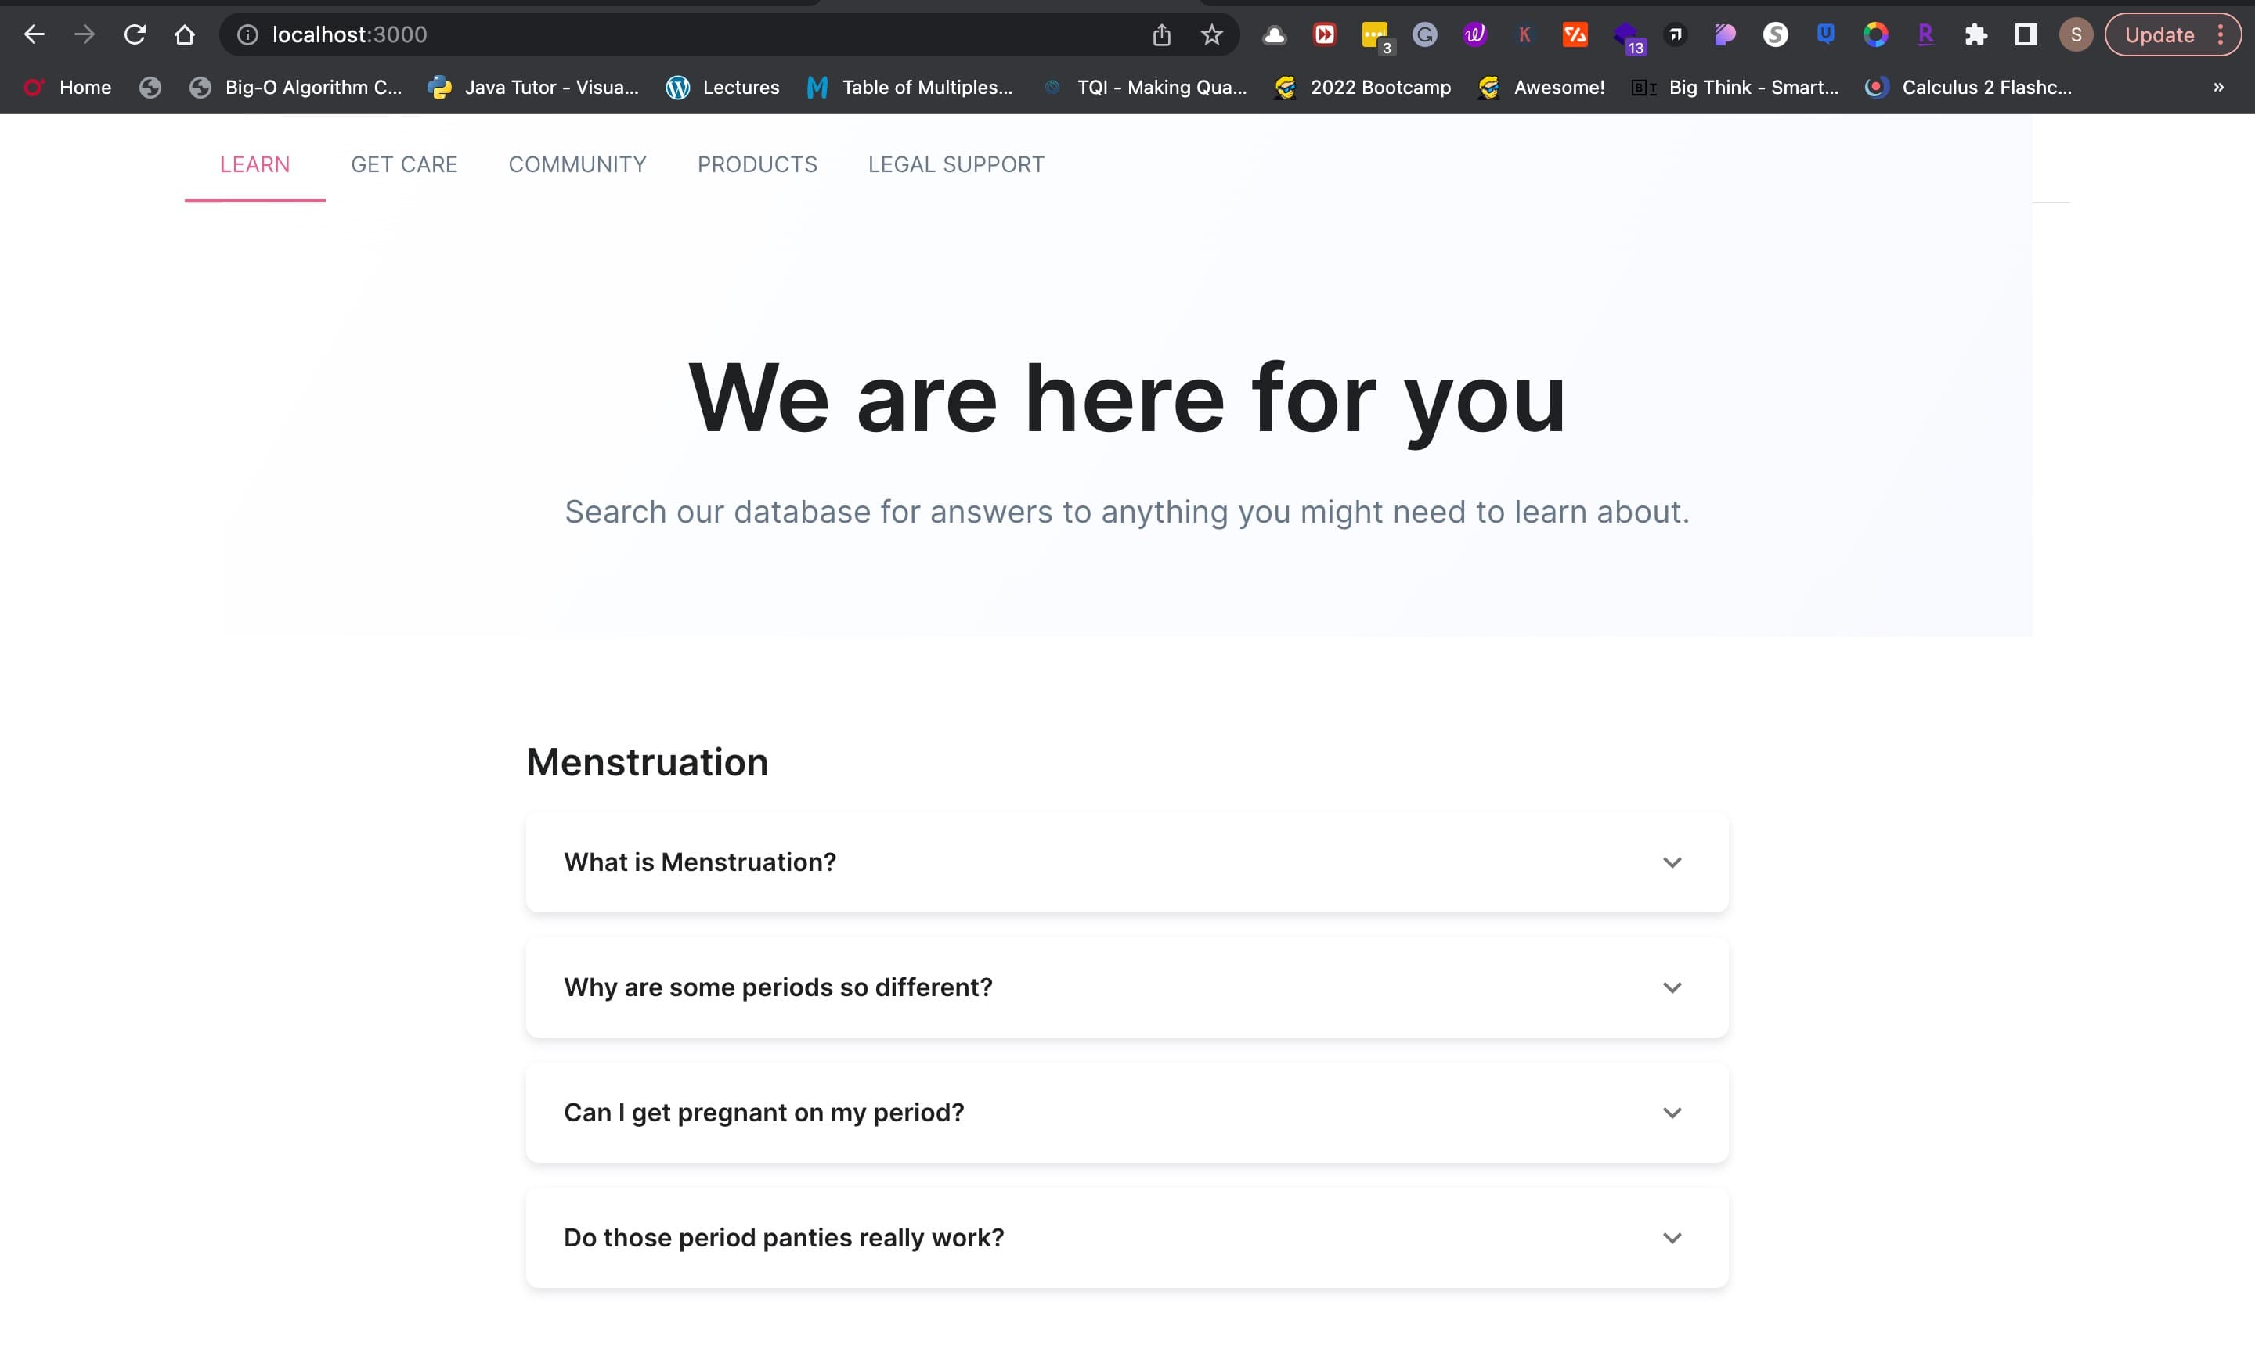Image resolution: width=2255 pixels, height=1349 pixels.
Task: Open the user profile avatar
Action: click(2076, 34)
